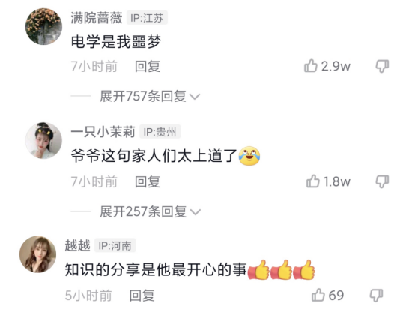
Task: Click the IP:贵州 location tag
Action: click(x=160, y=132)
